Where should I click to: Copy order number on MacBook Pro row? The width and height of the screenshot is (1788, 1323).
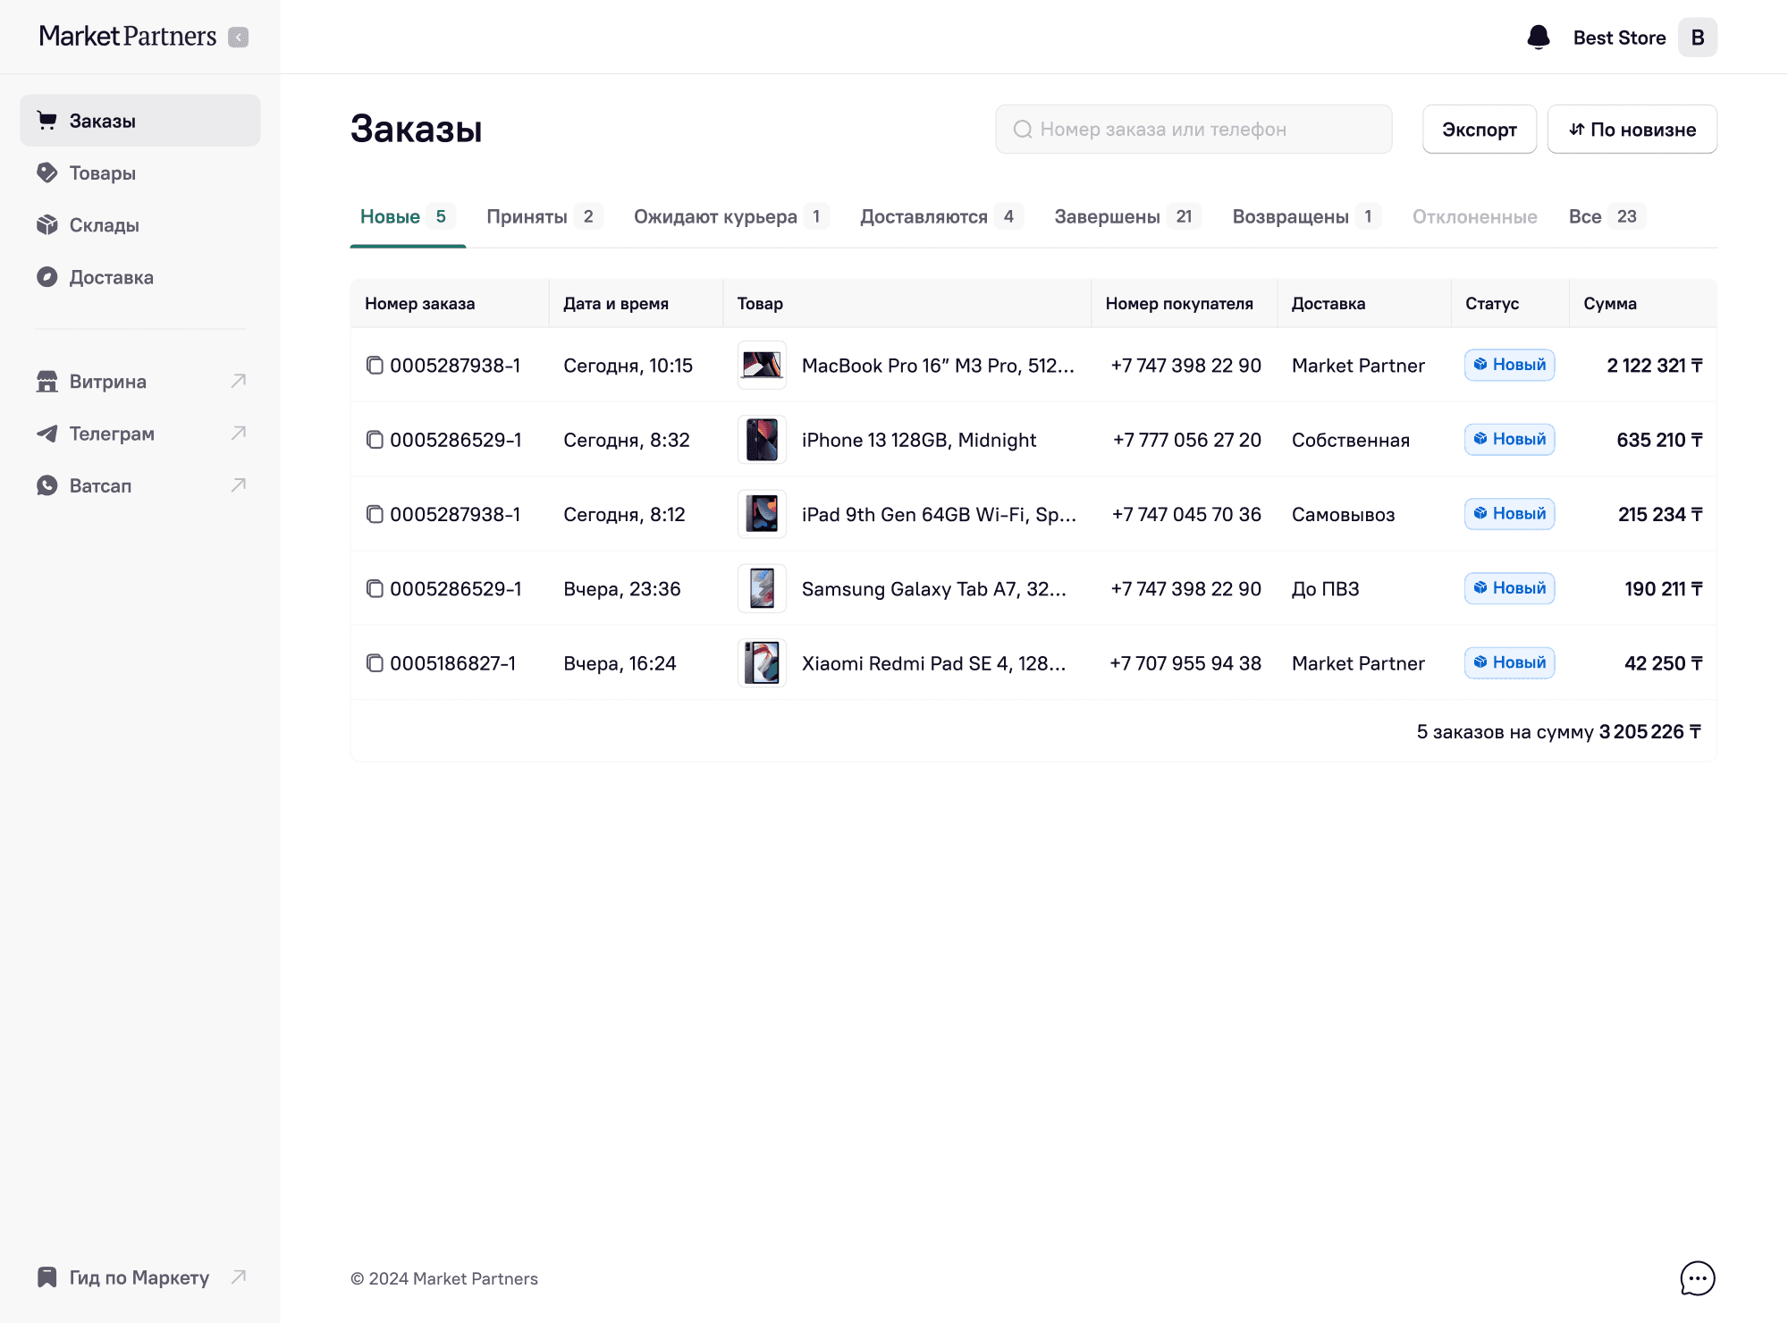coord(375,365)
